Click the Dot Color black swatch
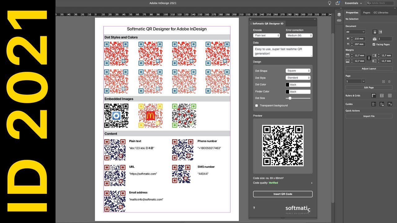This screenshot has height=223, width=397. click(288, 85)
